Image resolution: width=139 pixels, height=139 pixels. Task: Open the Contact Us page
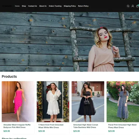pos(33,6)
